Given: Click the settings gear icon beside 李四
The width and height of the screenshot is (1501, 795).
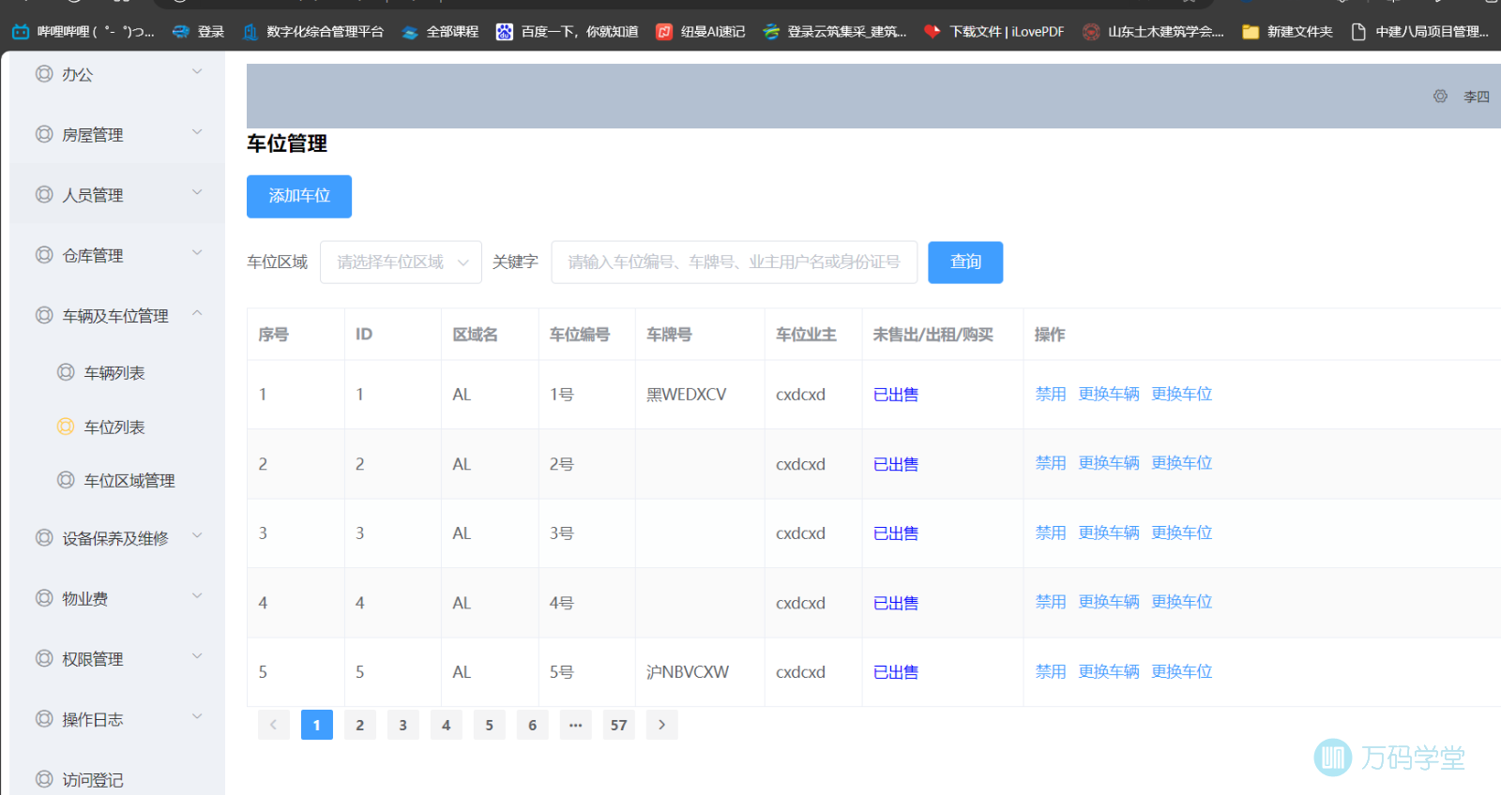Looking at the screenshot, I should [1440, 96].
